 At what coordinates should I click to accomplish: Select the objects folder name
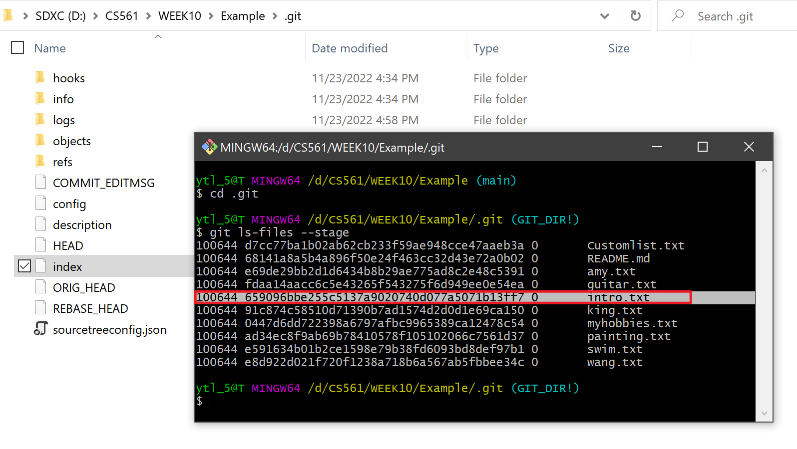[x=72, y=141]
